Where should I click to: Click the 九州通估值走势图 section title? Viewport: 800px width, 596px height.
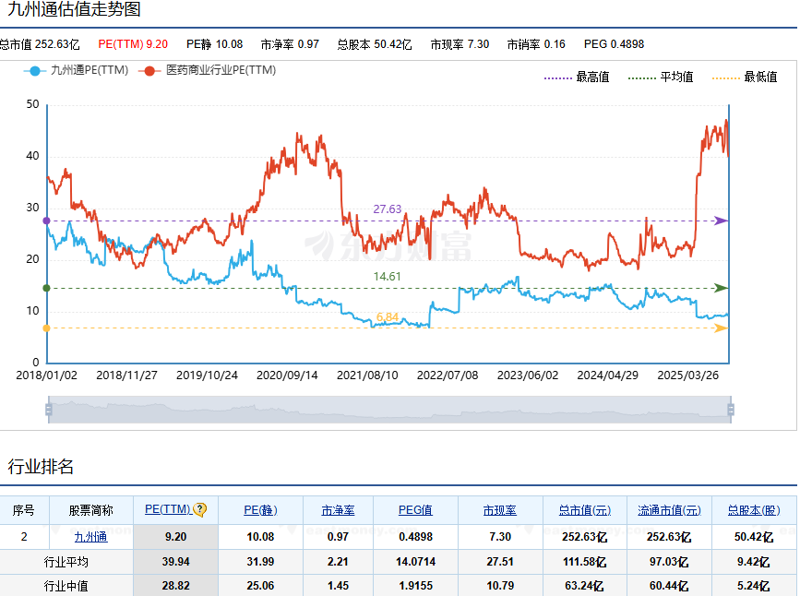click(74, 9)
